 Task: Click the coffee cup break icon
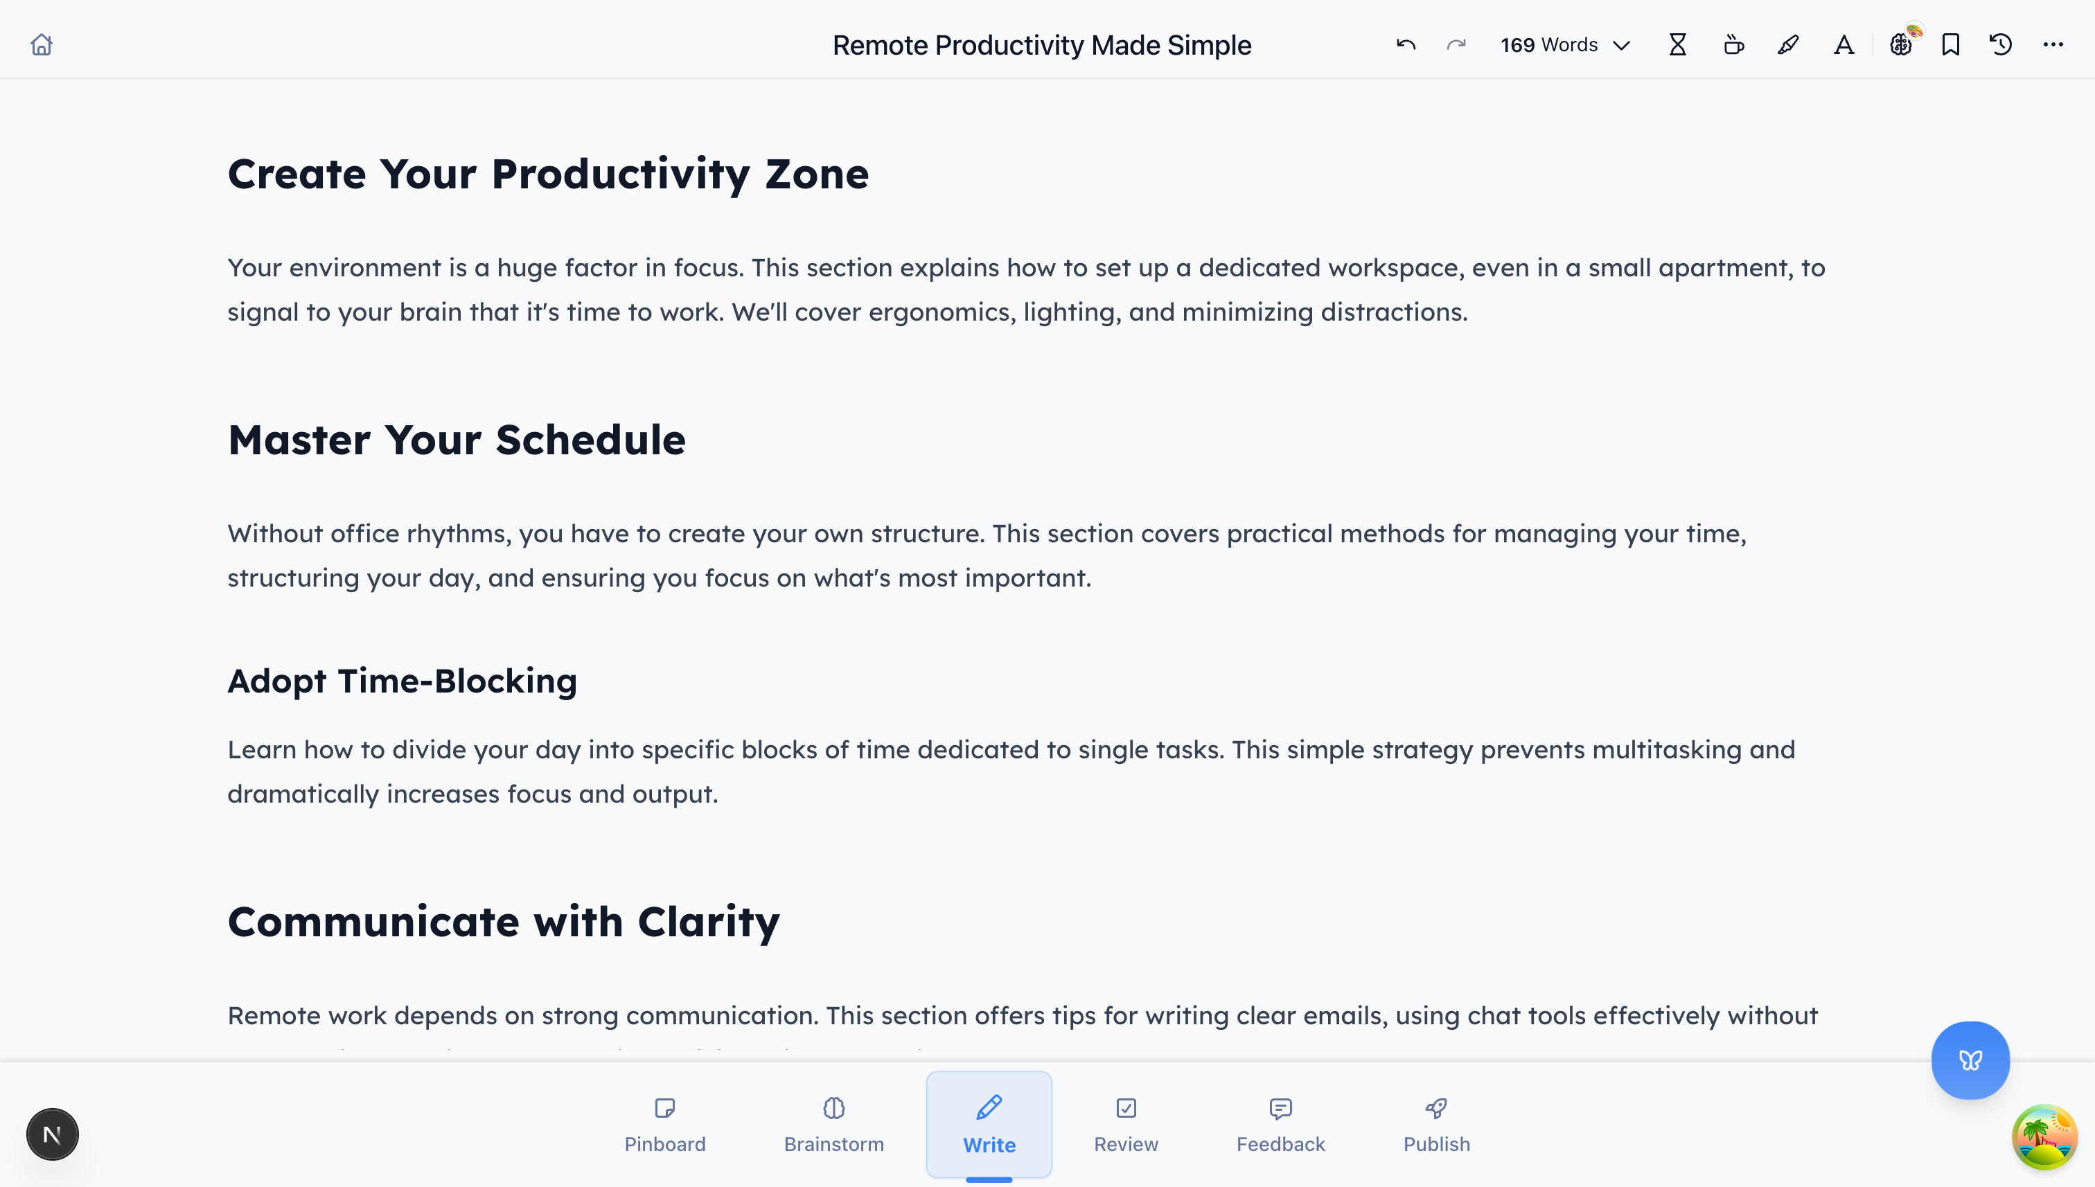click(x=1734, y=45)
